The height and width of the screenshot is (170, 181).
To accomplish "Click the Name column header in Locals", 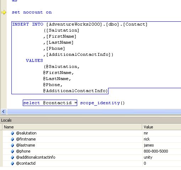I will [x=72, y=127].
